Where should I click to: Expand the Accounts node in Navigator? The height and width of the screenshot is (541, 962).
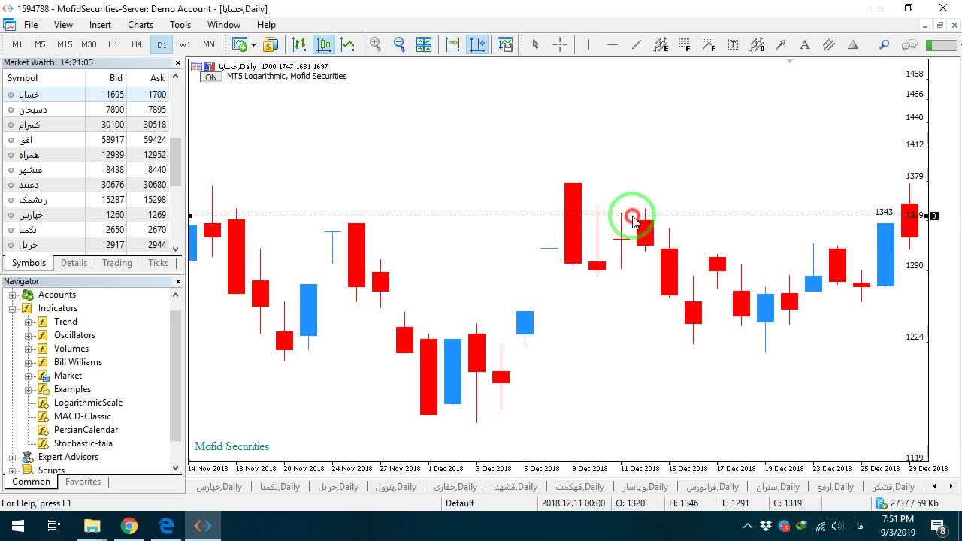pos(13,295)
